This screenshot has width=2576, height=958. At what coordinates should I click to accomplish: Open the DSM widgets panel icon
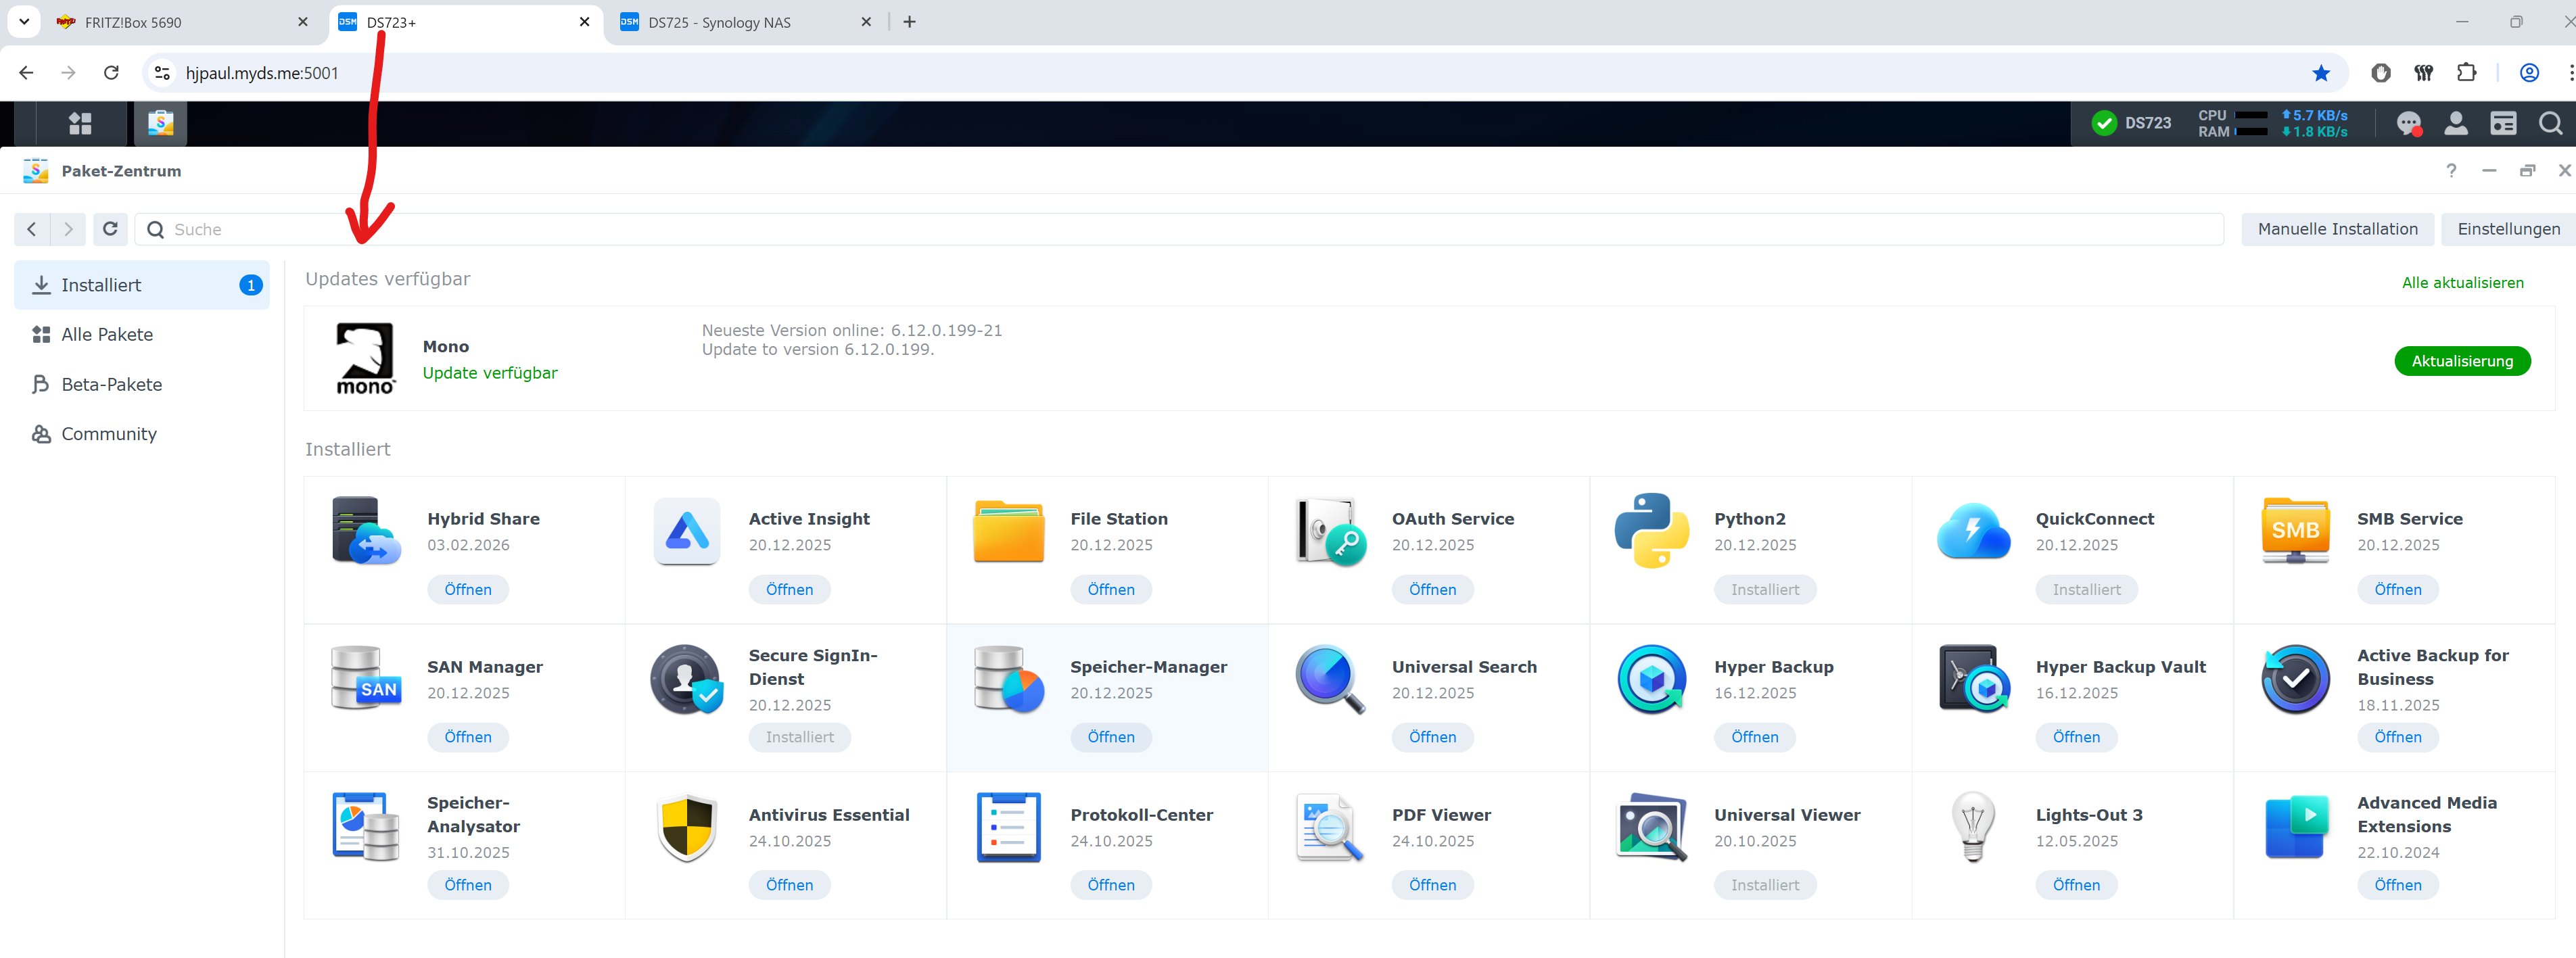pos(2503,123)
